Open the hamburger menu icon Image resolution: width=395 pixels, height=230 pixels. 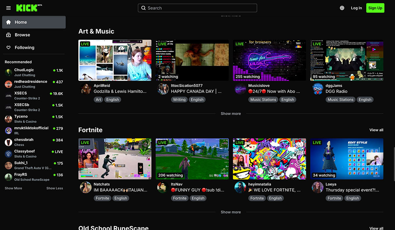[x=9, y=8]
